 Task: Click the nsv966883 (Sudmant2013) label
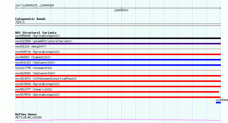33,57
